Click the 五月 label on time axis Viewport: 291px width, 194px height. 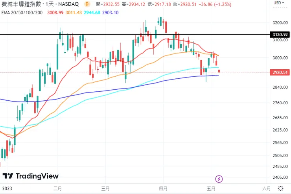pos(211,188)
